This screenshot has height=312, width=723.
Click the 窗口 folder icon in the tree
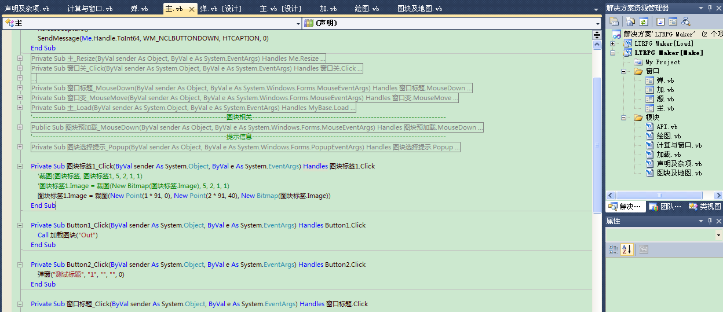pos(638,71)
